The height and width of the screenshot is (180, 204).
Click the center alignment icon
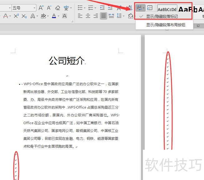pos(88,16)
